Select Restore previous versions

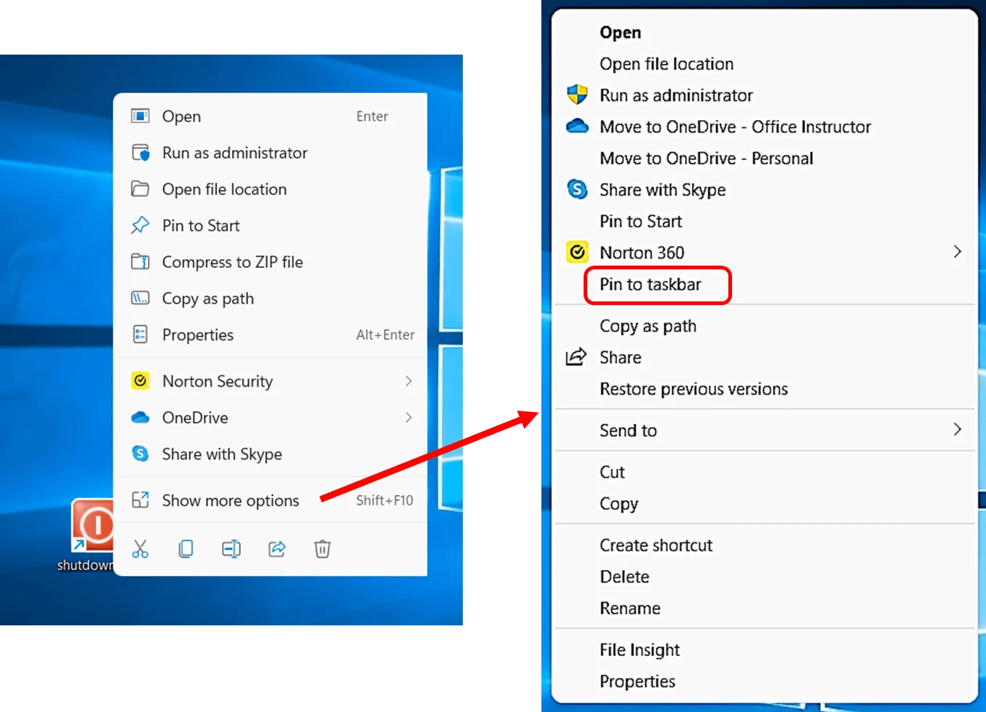693,389
